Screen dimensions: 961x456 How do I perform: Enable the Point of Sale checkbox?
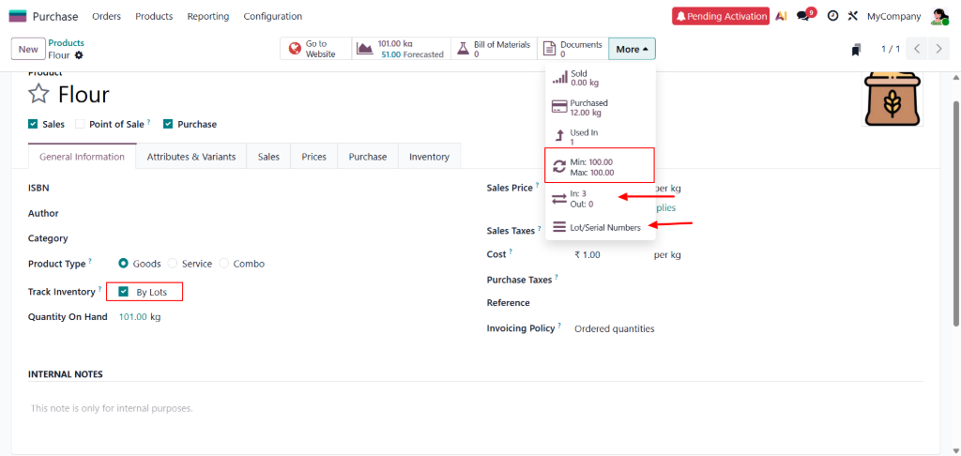pos(80,124)
